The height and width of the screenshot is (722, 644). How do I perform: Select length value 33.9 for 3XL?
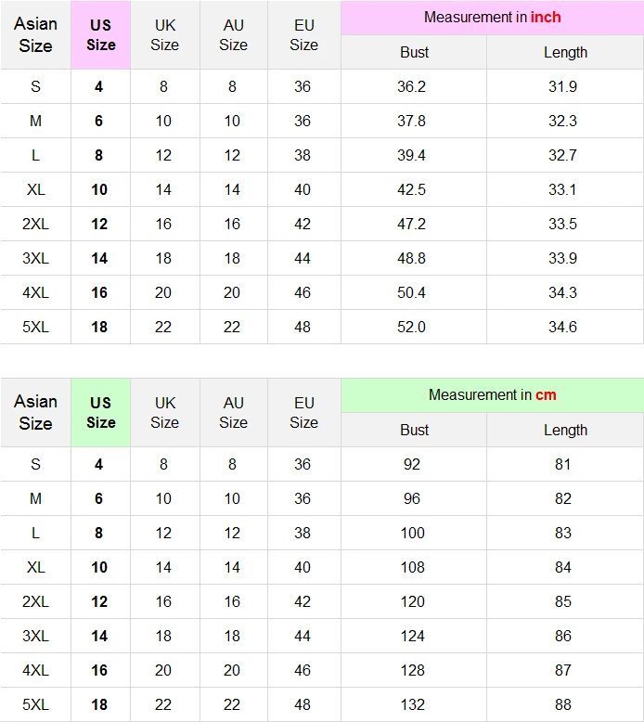562,258
